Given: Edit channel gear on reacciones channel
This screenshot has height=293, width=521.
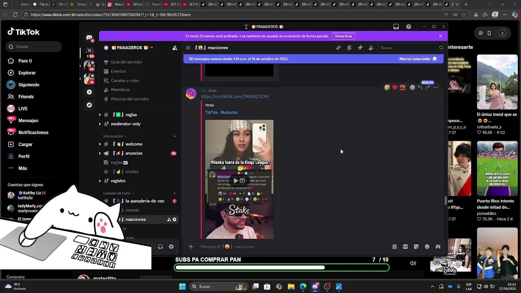Looking at the screenshot, I should (175, 219).
